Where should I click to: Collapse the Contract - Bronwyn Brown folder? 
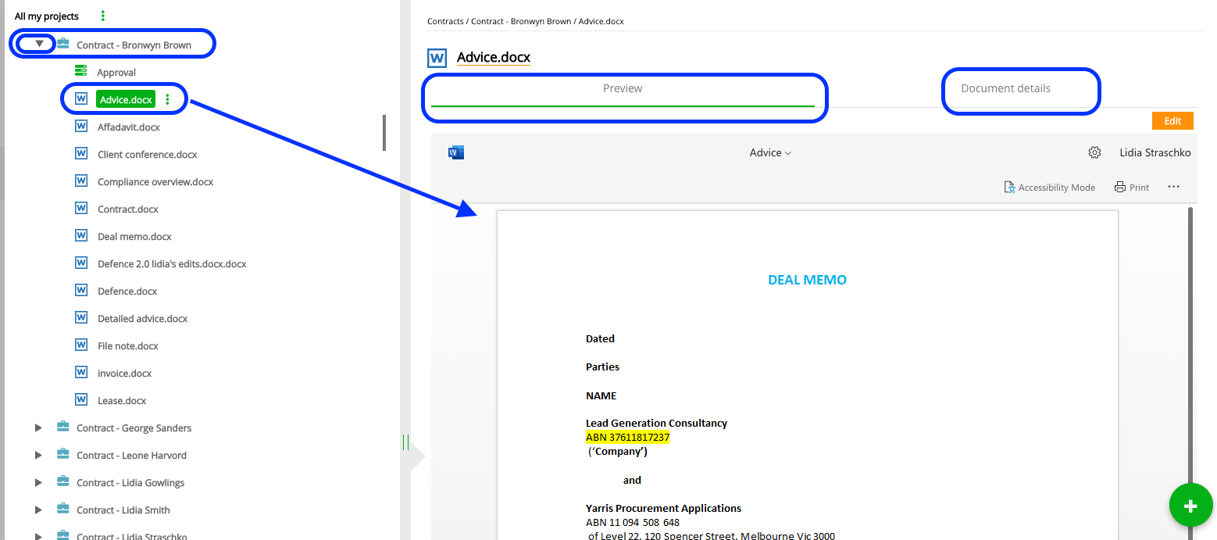[x=39, y=44]
